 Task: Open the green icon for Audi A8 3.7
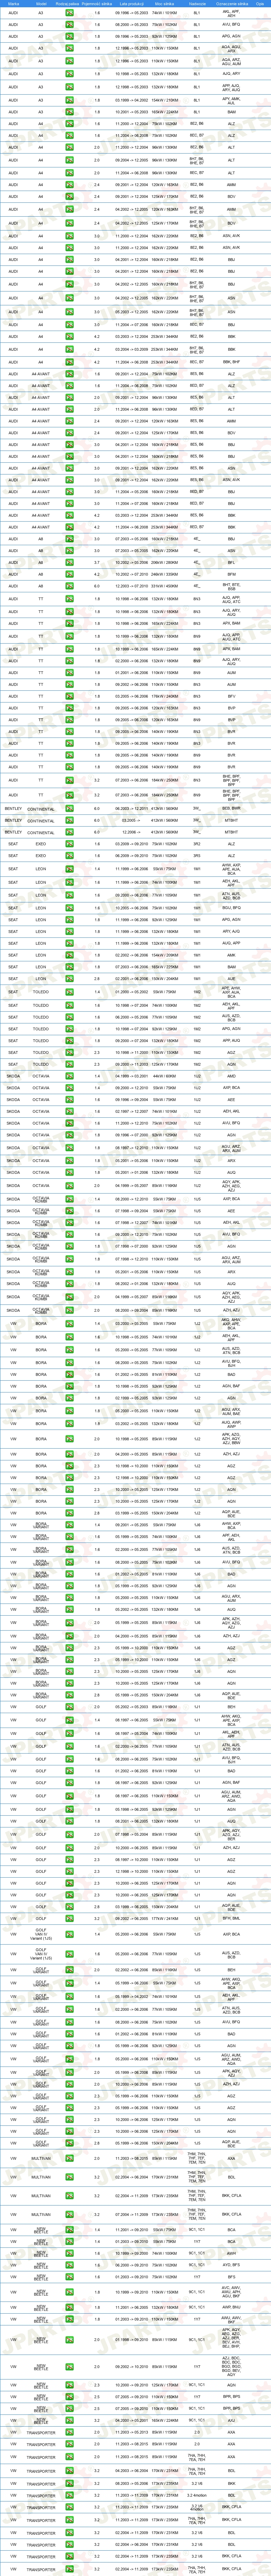point(70,562)
